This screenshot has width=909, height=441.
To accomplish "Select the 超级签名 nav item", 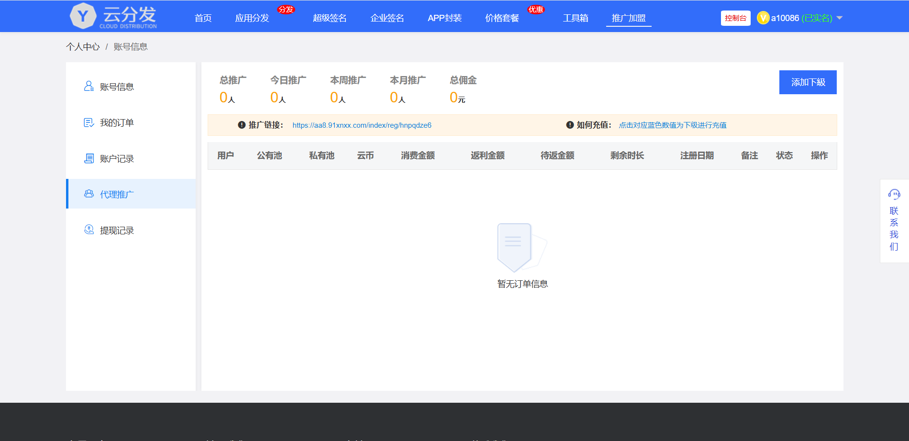I will coord(330,18).
